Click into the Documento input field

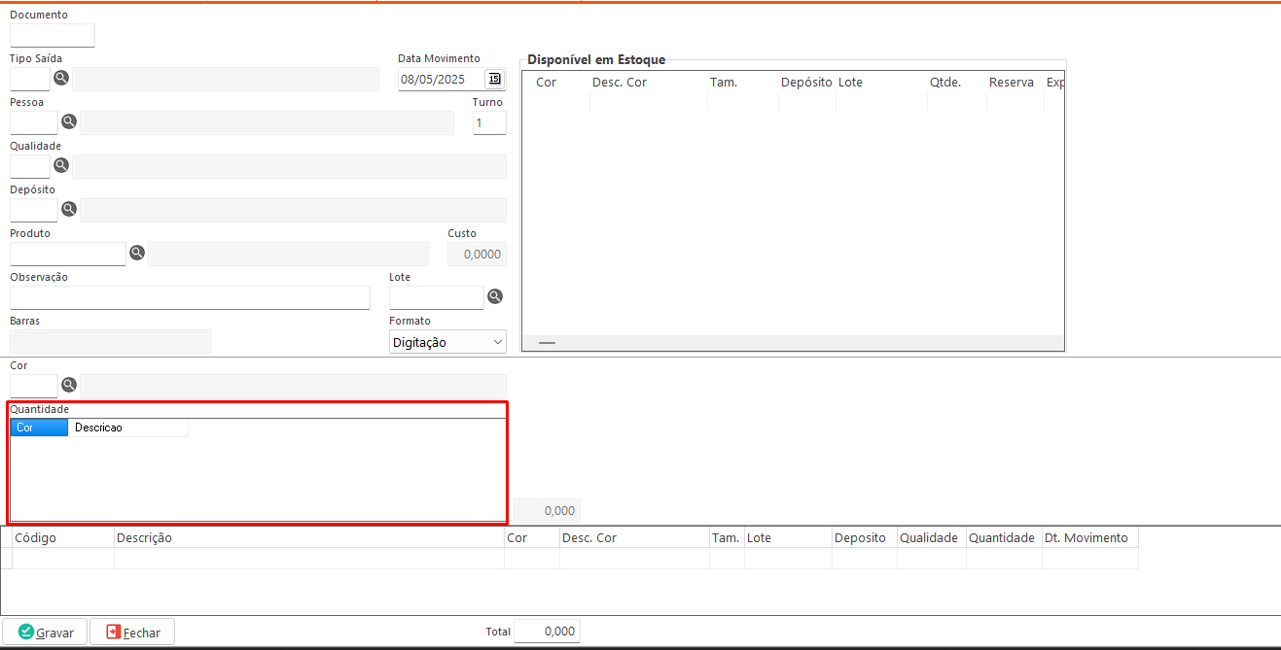pyautogui.click(x=53, y=36)
